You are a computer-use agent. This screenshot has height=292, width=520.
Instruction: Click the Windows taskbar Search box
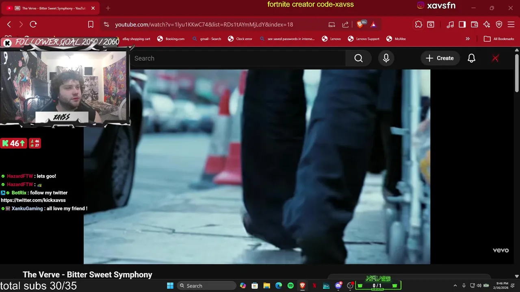point(207,286)
